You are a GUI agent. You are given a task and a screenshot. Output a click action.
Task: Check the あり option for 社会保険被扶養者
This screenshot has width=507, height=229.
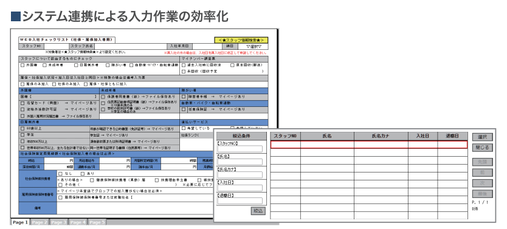pos(83,174)
